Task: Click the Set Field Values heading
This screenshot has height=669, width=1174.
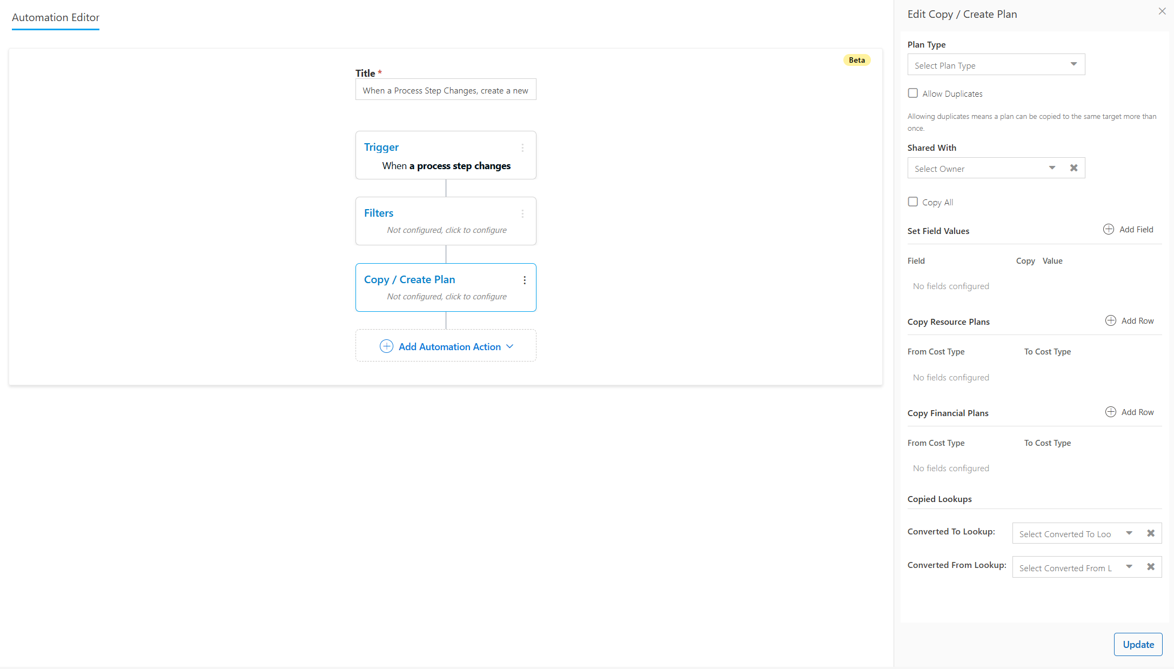Action: [x=938, y=231]
